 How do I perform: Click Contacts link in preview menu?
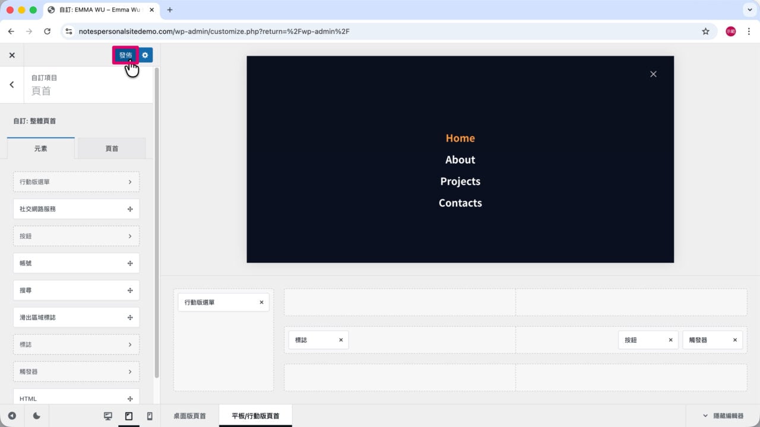460,203
